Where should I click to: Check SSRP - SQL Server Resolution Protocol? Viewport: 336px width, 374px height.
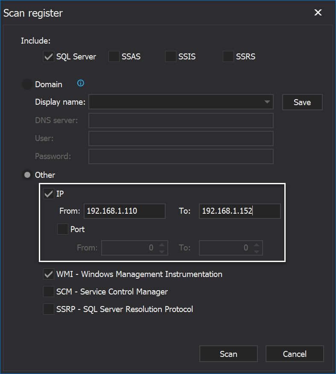(48, 309)
